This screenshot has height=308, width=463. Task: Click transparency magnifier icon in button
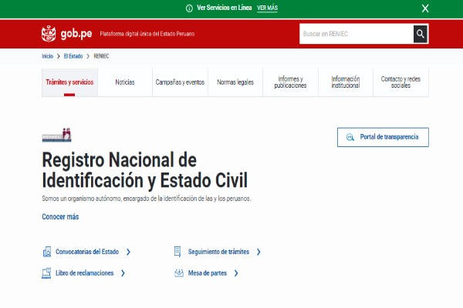pos(350,137)
